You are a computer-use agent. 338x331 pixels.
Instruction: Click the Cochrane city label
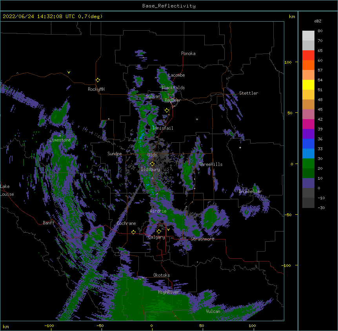(x=126, y=223)
